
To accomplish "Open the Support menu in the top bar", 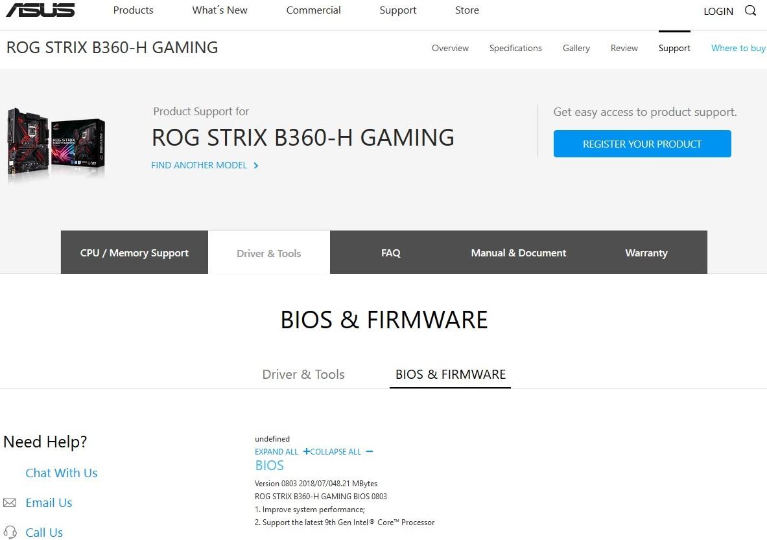I will 397,10.
